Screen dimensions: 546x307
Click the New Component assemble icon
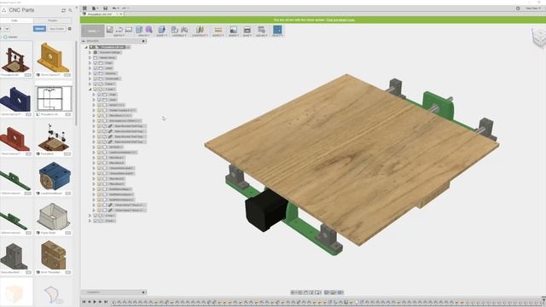coord(175,30)
